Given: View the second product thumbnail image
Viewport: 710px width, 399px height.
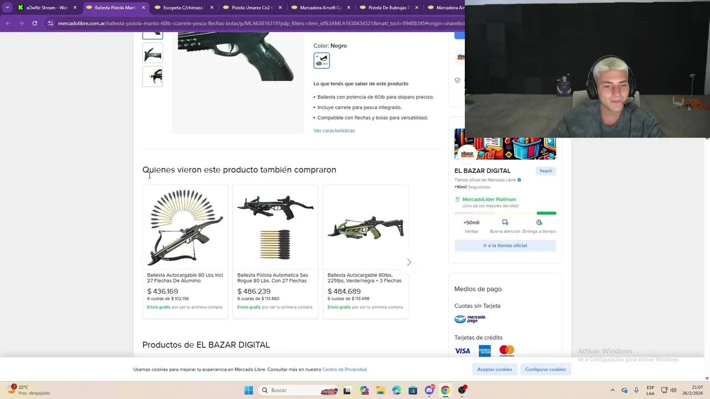Looking at the screenshot, I should 153,53.
